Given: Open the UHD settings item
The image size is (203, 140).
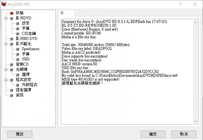Looking at the screenshot, I should [x=26, y=59].
